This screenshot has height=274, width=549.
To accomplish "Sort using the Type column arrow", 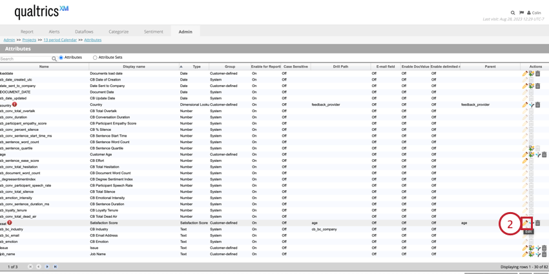I will click(x=181, y=66).
